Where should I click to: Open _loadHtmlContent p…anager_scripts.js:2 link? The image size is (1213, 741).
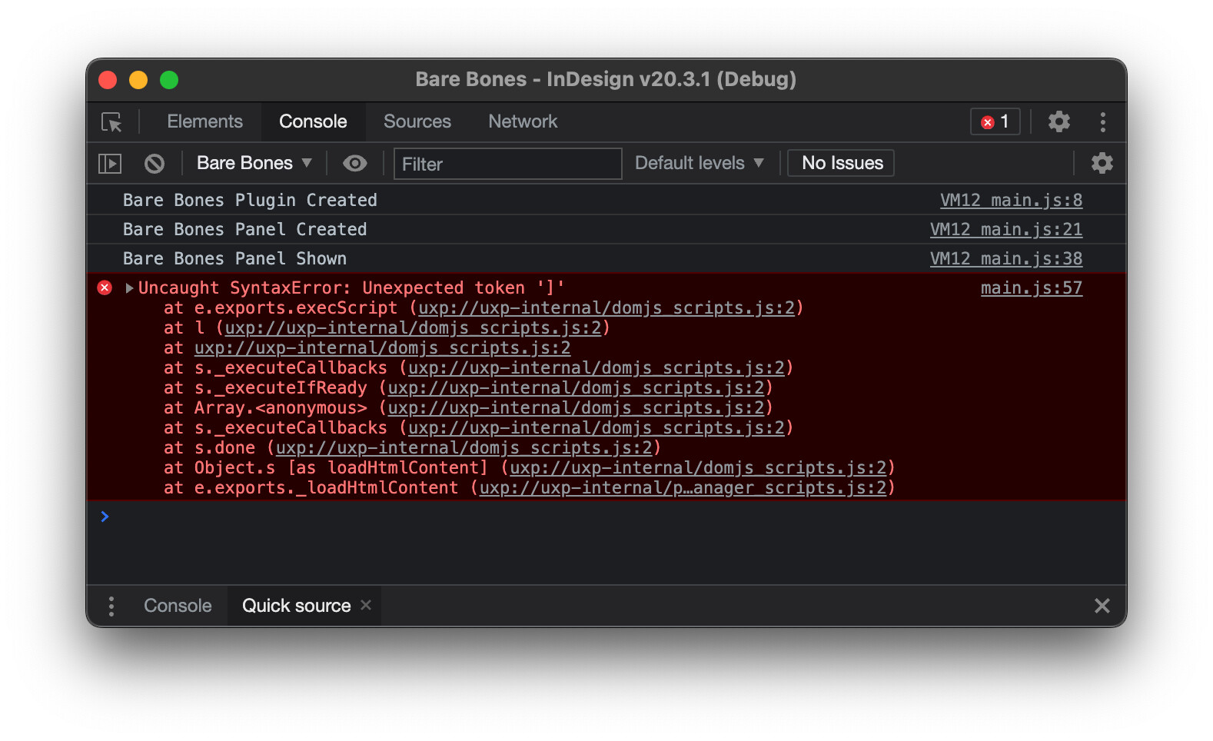tap(683, 488)
